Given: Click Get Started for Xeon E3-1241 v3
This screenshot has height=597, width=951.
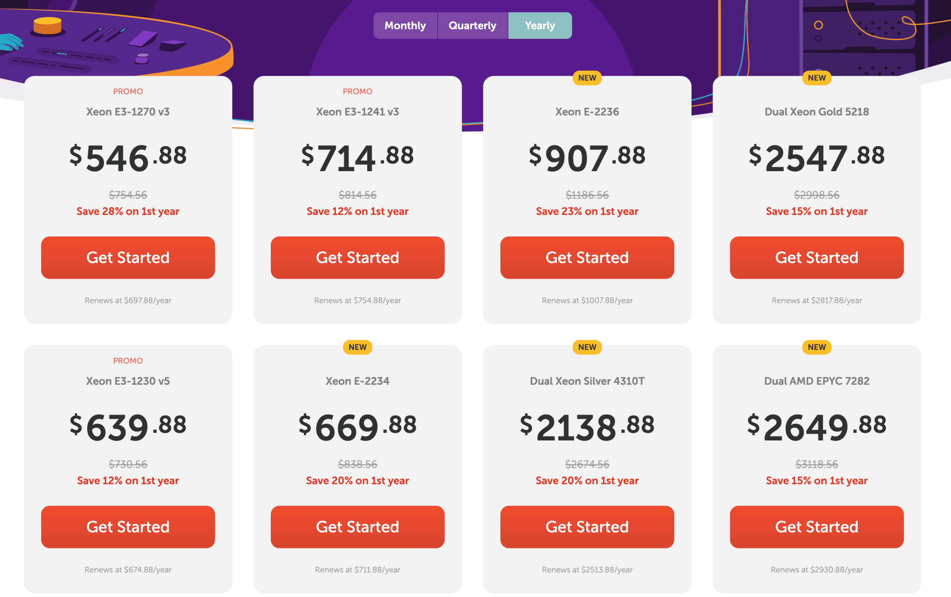Looking at the screenshot, I should tap(357, 258).
